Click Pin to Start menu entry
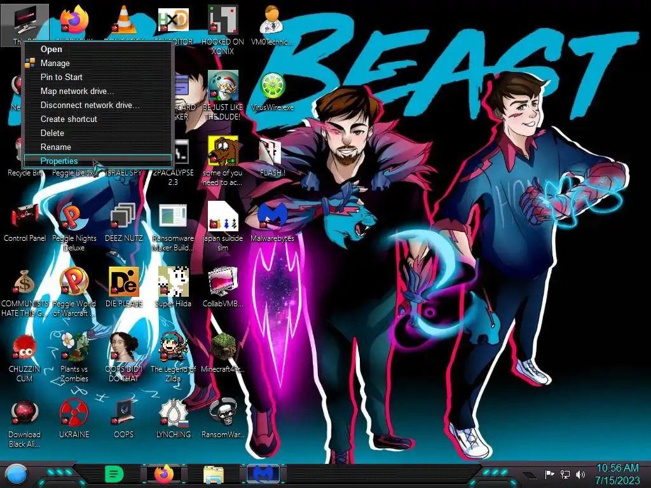Image resolution: width=651 pixels, height=488 pixels. click(x=98, y=77)
